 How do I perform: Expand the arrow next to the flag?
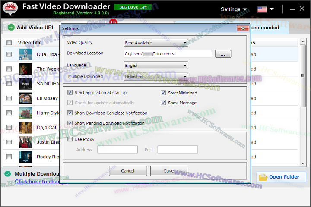(272, 9)
